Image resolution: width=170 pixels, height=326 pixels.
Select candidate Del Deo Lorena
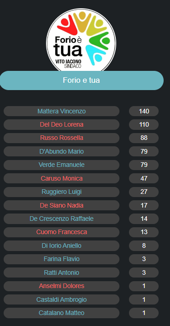62,124
